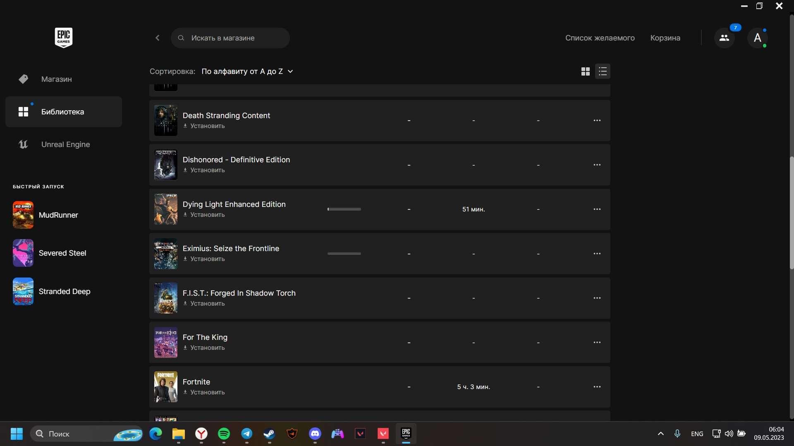Viewport: 794px width, 446px height.
Task: Open MudRunner quick launch icon
Action: pos(23,215)
